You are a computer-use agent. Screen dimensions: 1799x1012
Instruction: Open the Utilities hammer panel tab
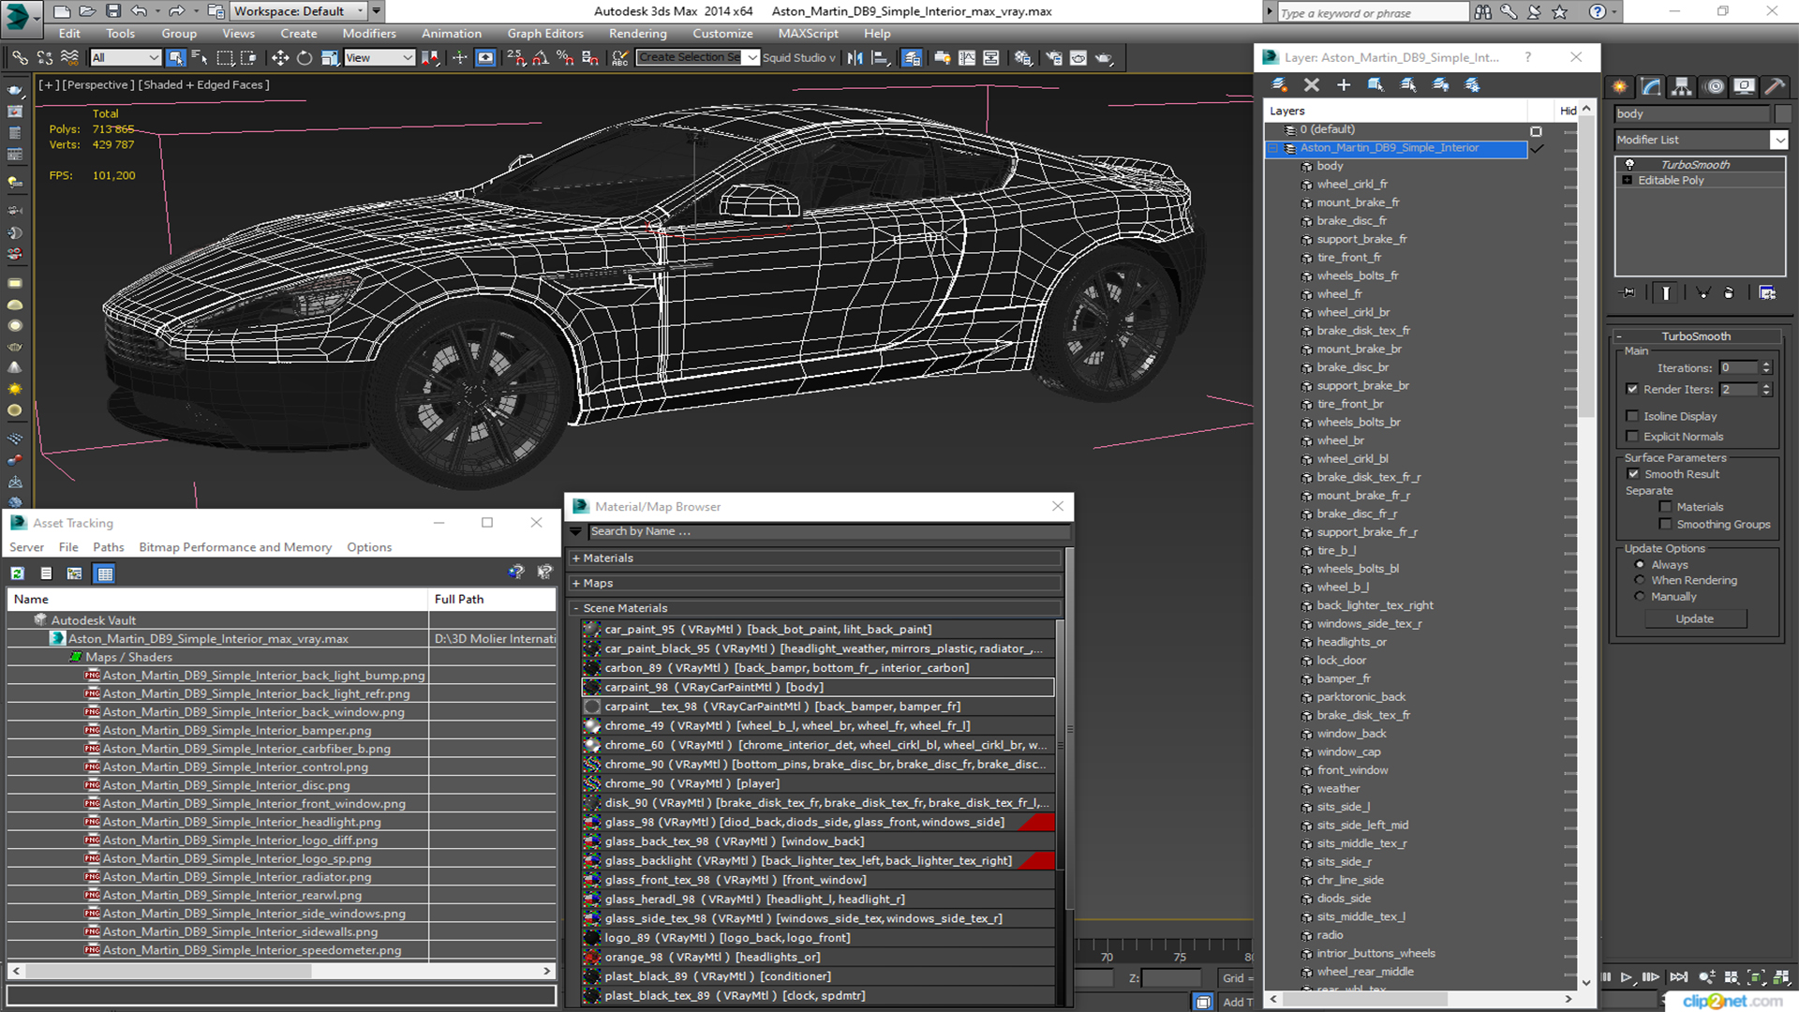point(1775,86)
